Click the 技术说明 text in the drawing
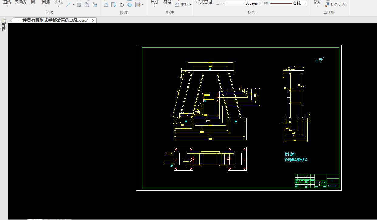Screen dimensions: 377x220 290,154
